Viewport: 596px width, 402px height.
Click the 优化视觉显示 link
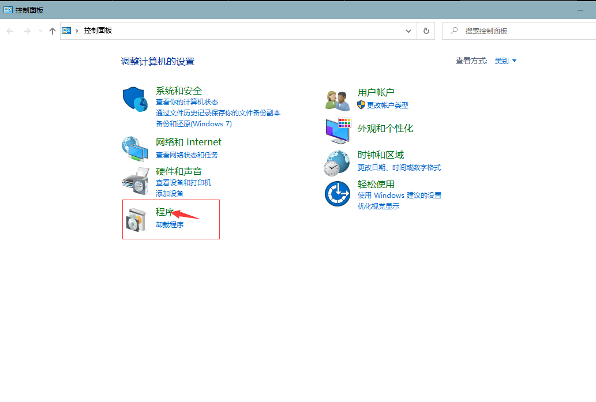pos(378,206)
